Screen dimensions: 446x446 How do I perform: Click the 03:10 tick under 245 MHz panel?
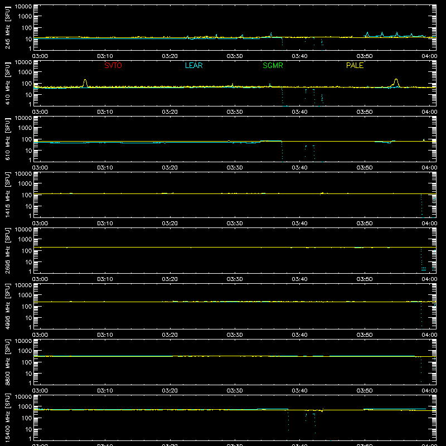tap(105, 56)
